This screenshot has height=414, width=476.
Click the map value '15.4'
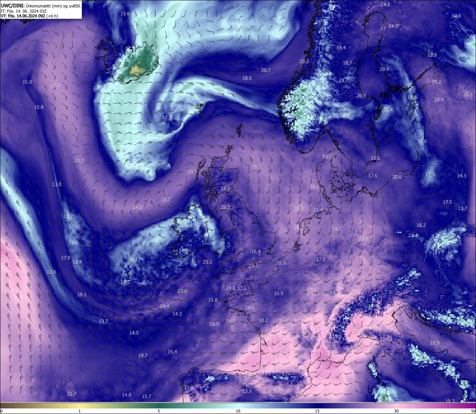point(172,352)
